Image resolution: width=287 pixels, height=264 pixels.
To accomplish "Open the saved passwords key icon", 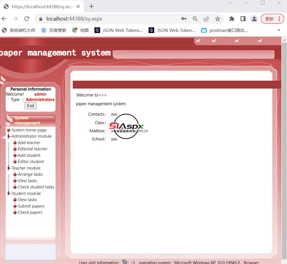I will pyautogui.click(x=184, y=19).
